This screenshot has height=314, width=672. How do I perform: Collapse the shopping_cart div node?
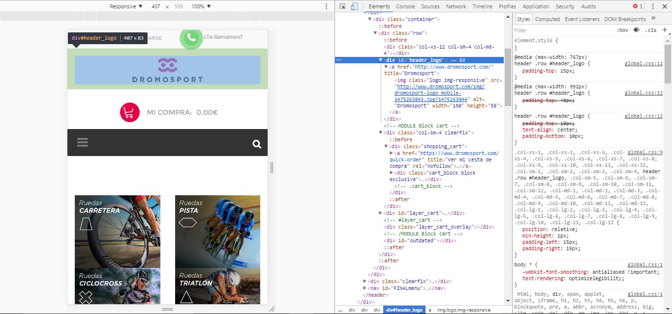pos(386,146)
